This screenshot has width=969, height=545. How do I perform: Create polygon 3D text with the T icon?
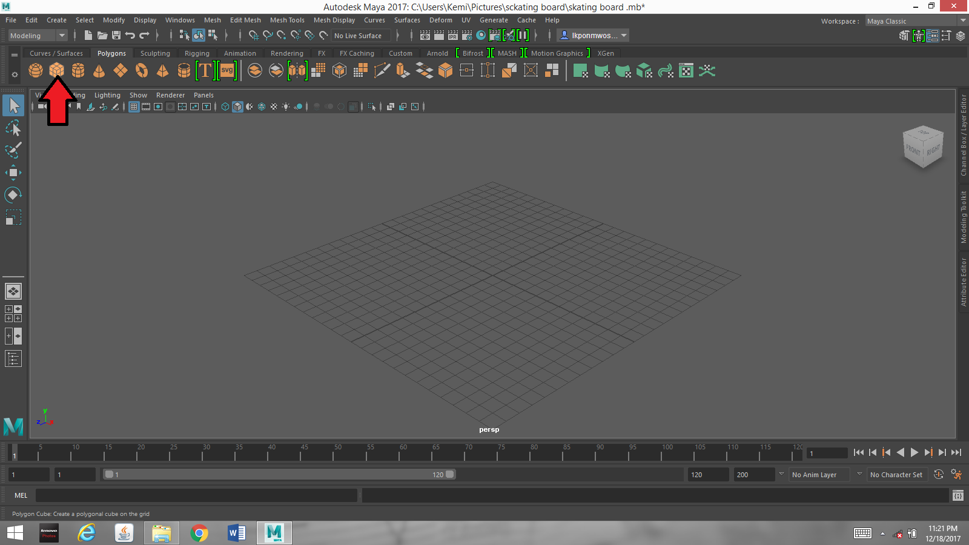pos(205,71)
